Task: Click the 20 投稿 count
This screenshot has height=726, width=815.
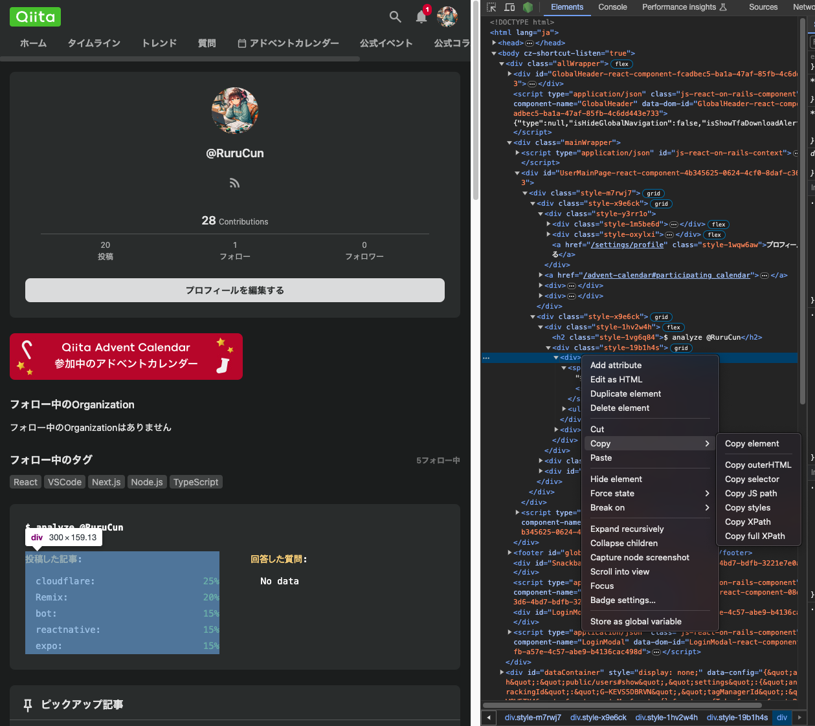Action: pyautogui.click(x=106, y=250)
